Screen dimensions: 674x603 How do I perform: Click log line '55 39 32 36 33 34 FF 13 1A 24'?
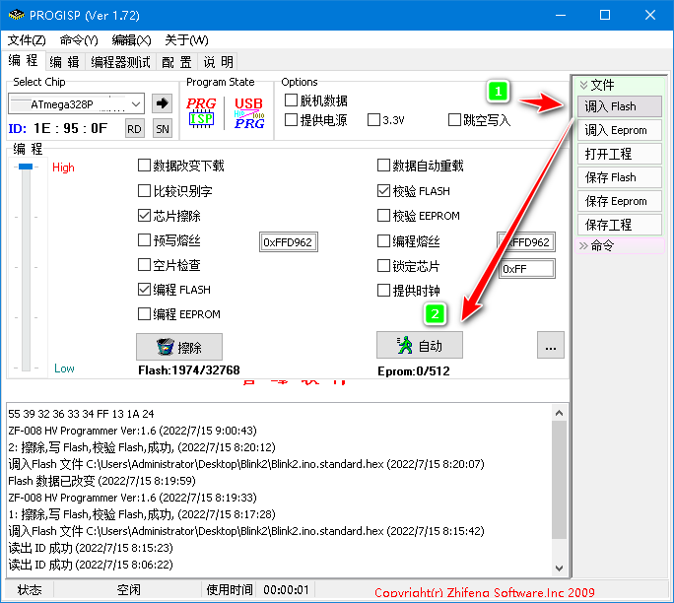(81, 414)
